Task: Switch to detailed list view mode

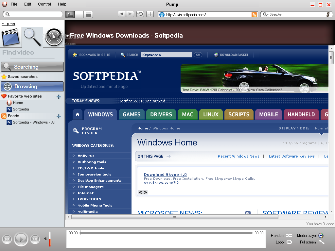Action: (x=70, y=14)
